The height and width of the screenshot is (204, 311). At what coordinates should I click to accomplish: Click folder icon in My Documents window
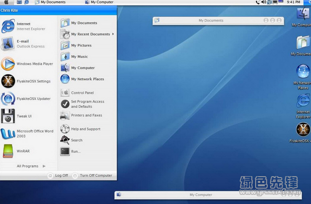pyautogui.click(x=157, y=20)
